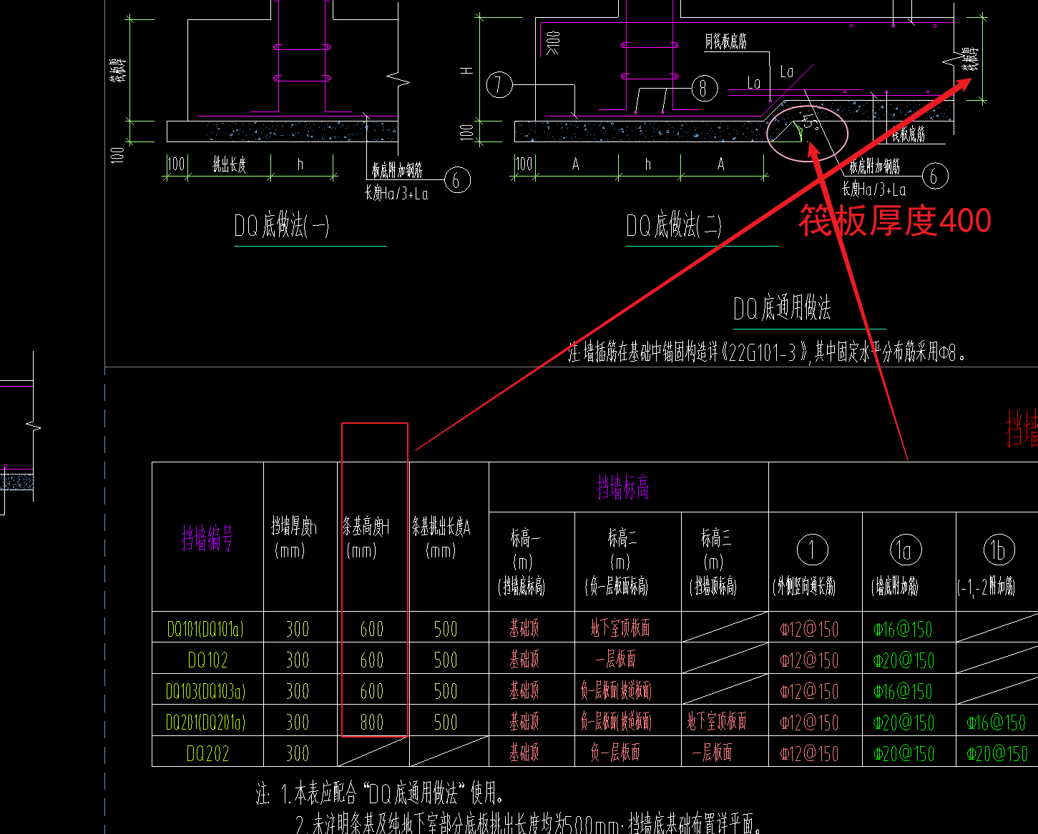Click Φ12@150 in the DQ101 row

809,630
